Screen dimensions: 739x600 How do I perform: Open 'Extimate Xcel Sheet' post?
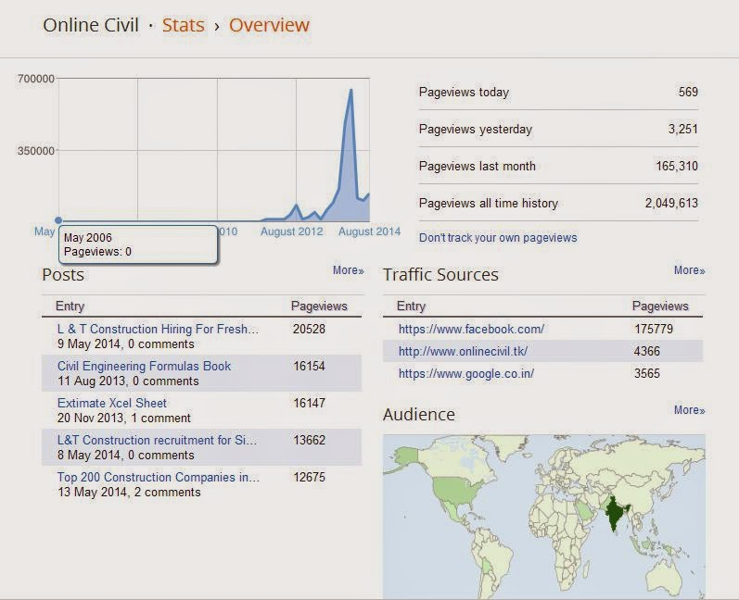(x=112, y=404)
